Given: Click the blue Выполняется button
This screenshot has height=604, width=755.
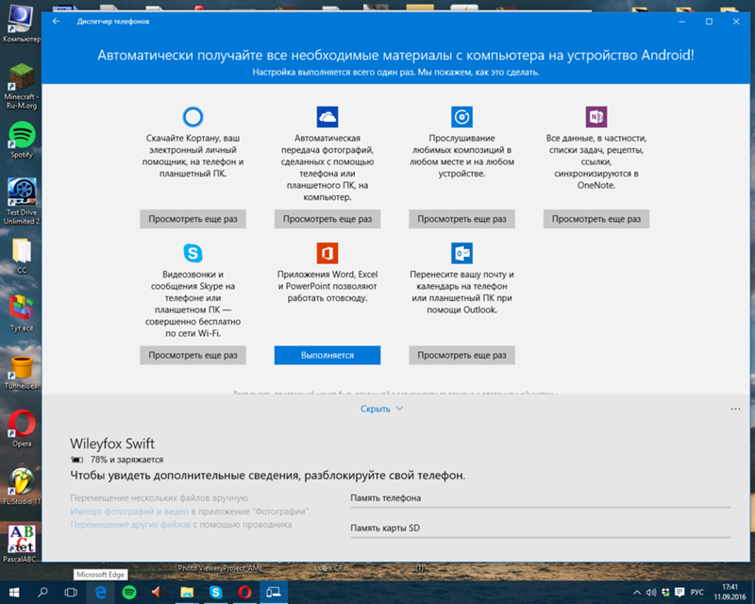Looking at the screenshot, I should click(327, 355).
